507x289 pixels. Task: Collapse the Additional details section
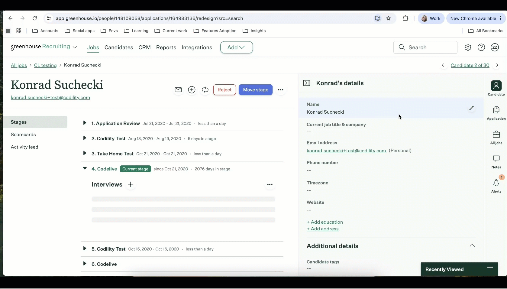click(472, 245)
